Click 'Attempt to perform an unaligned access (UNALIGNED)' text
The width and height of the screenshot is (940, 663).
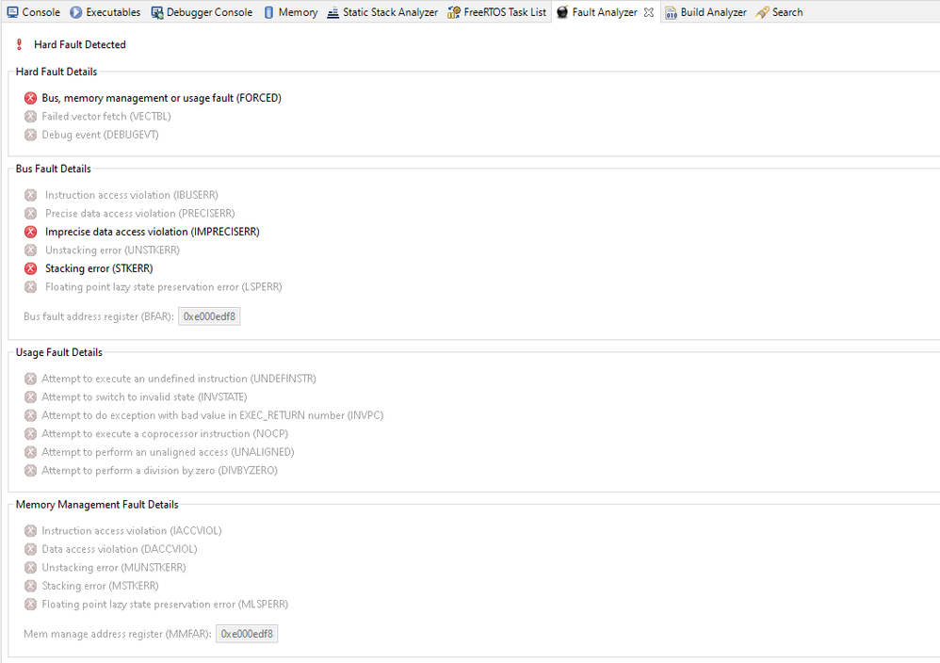pos(168,452)
